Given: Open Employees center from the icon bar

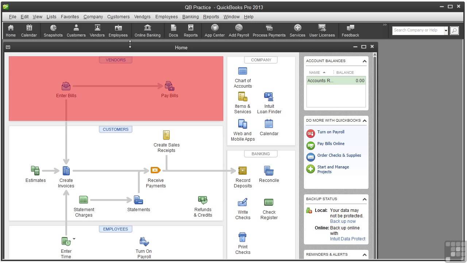Looking at the screenshot, I should pyautogui.click(x=118, y=31).
